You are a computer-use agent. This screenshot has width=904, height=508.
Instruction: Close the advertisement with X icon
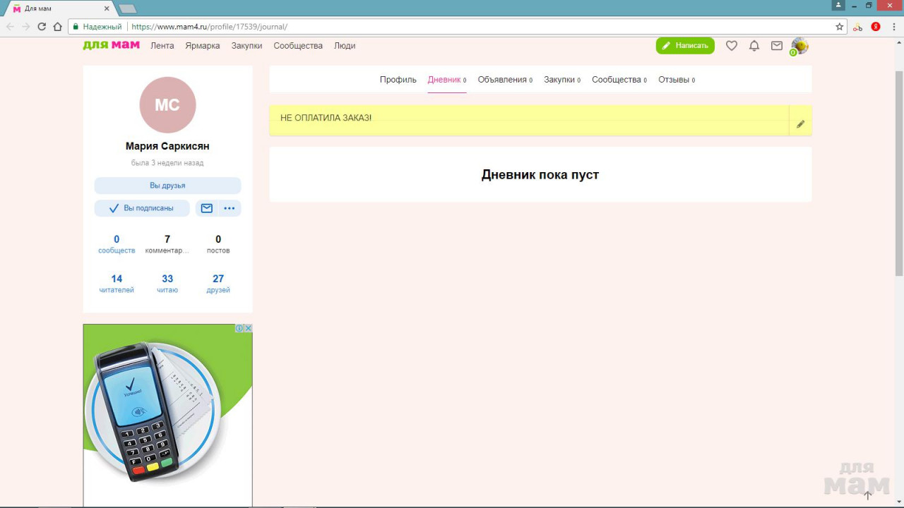tap(248, 328)
